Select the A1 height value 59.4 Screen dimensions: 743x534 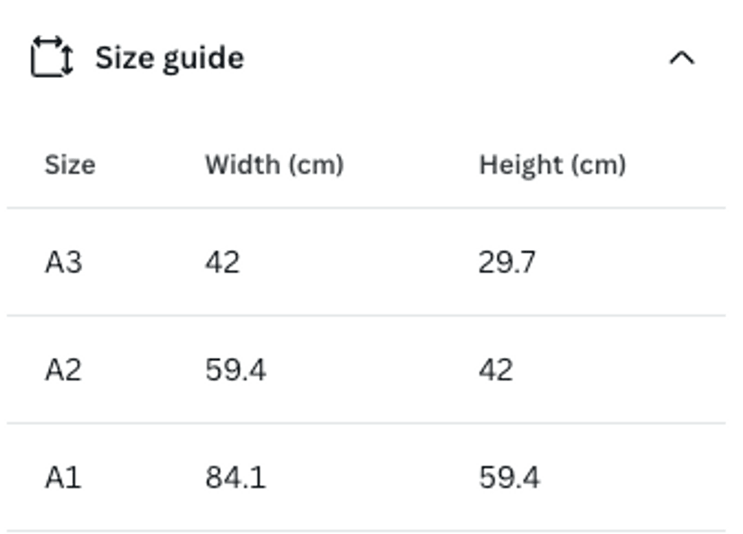coord(509,478)
